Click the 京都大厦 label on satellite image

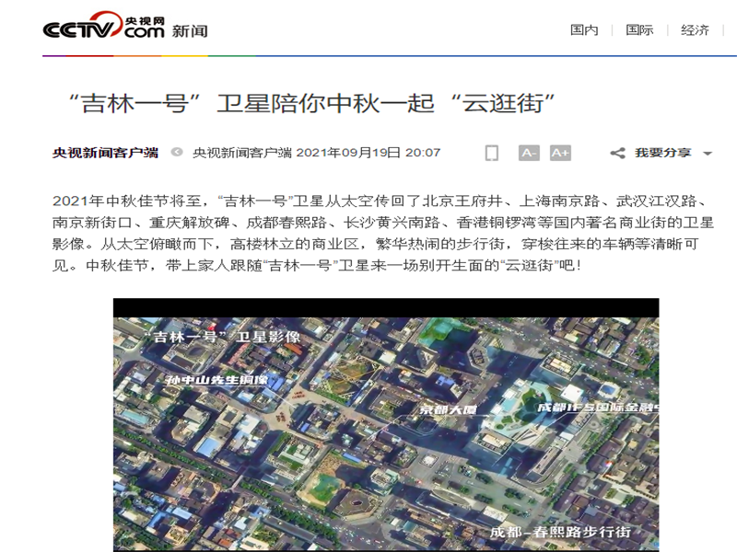click(x=448, y=409)
